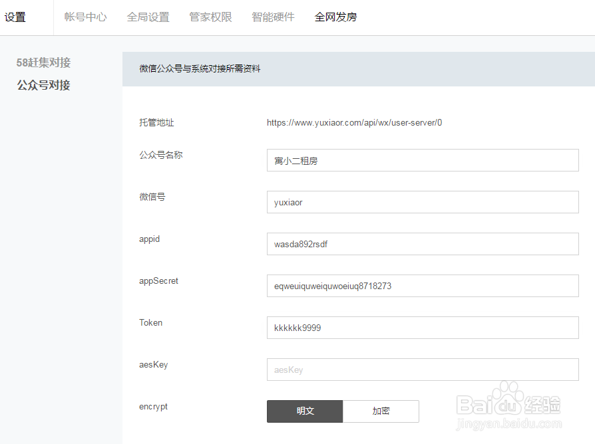Click the 明文 button under encrypt

(x=305, y=411)
